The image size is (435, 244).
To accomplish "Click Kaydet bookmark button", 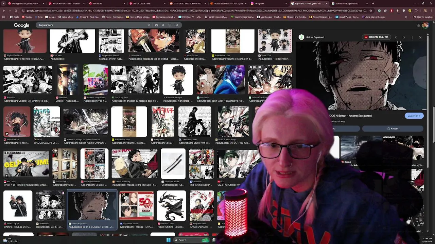I will point(393,129).
